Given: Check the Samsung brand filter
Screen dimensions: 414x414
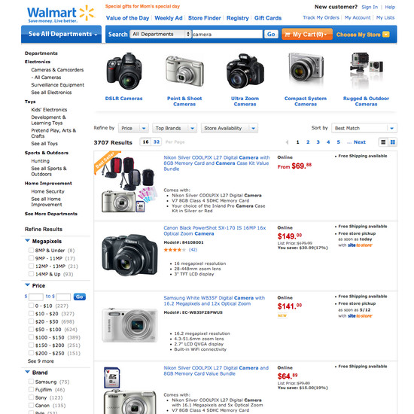Looking at the screenshot, I should point(31,382).
